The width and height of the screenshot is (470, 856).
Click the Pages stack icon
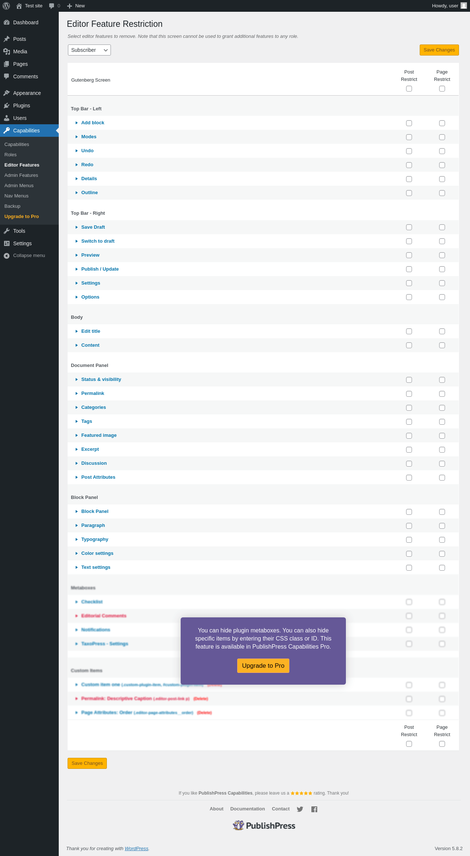tap(7, 64)
